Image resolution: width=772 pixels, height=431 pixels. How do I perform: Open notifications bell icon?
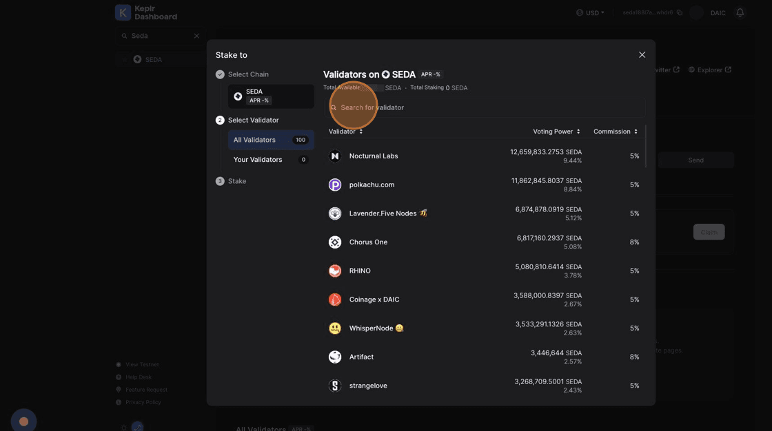[740, 12]
